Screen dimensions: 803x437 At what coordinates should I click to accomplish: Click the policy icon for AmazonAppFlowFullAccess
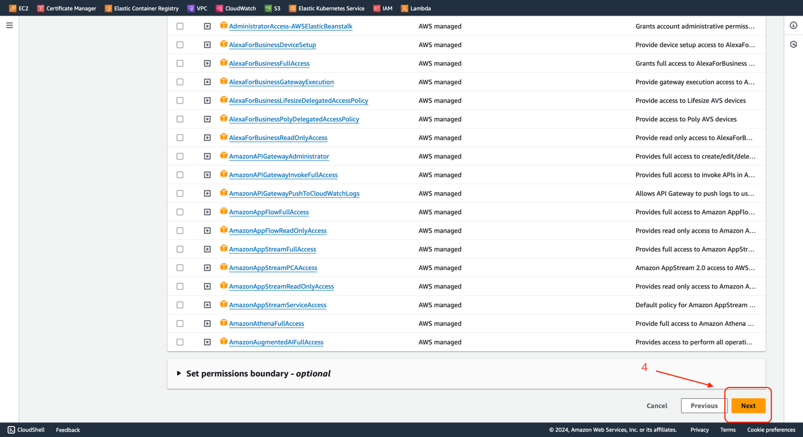223,212
